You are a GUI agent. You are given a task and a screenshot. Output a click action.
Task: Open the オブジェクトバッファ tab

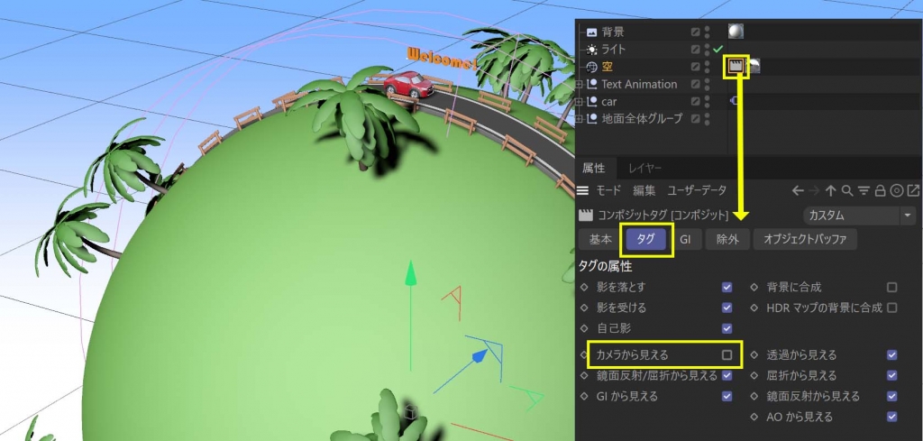805,240
